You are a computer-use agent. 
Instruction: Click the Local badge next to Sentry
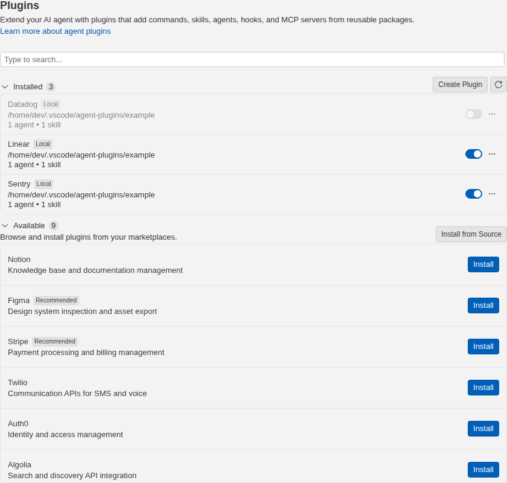click(x=43, y=184)
